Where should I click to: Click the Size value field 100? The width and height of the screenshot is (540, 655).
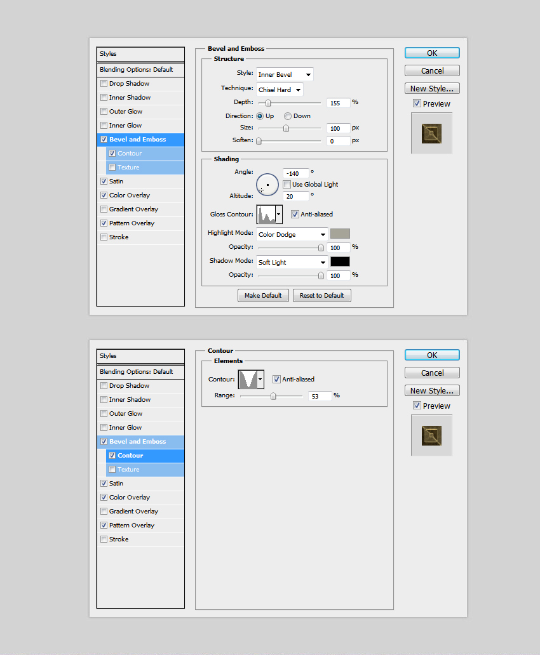338,128
